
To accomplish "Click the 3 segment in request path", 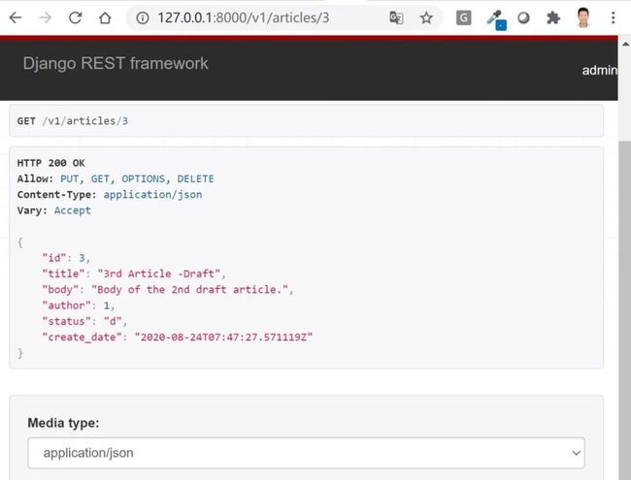I will [125, 121].
